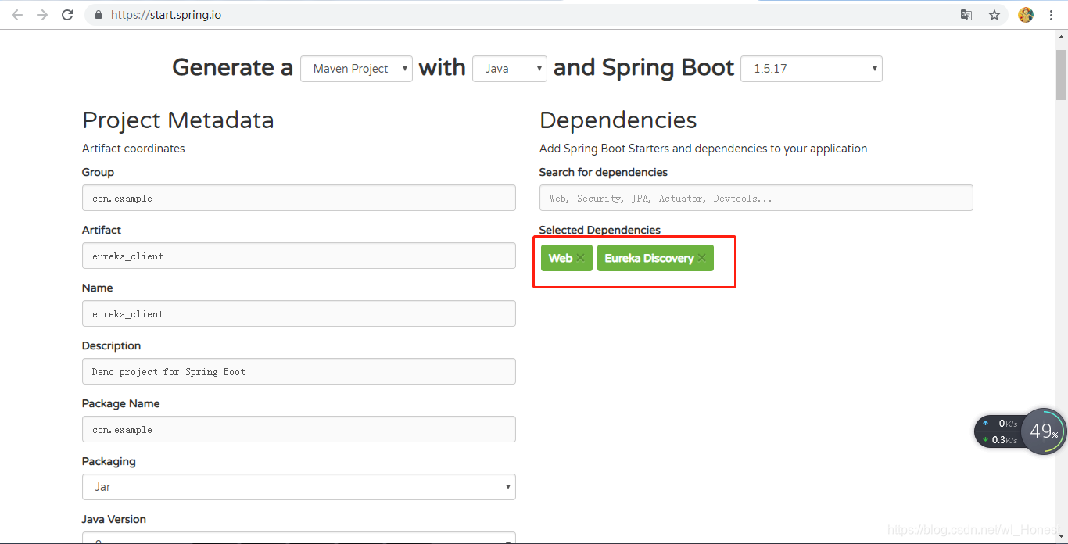Bookmark this page with the star icon
Screen dimensions: 1068x544
pos(995,15)
